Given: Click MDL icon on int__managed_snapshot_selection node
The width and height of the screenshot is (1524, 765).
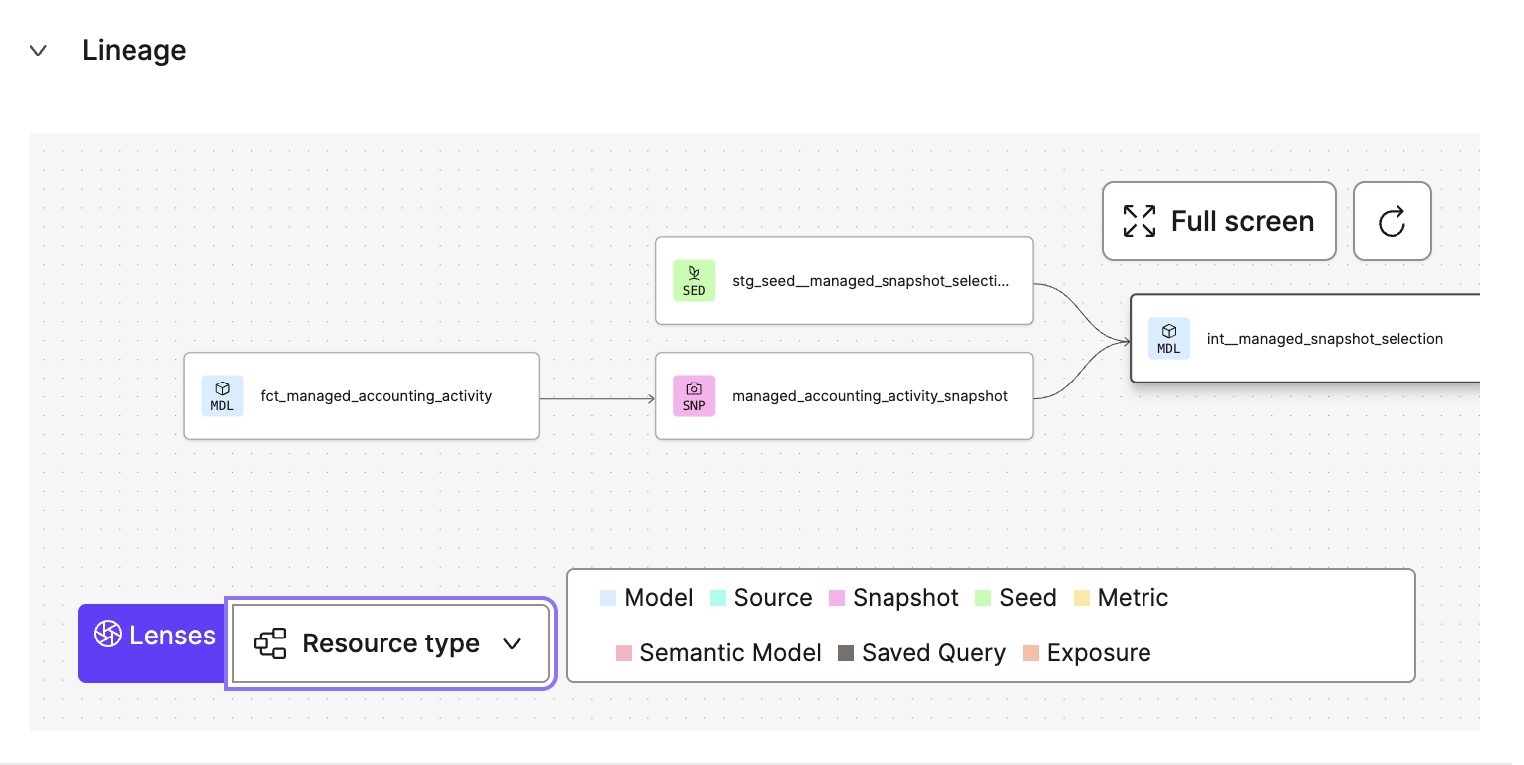Looking at the screenshot, I should pos(1168,338).
